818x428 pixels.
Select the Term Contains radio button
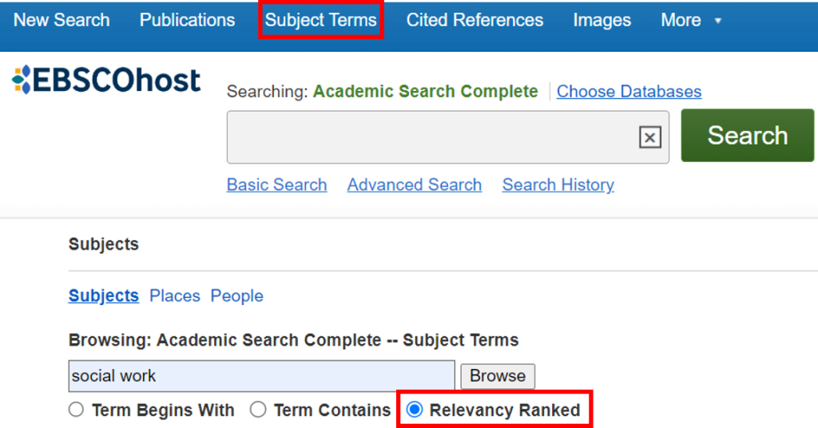(x=258, y=410)
